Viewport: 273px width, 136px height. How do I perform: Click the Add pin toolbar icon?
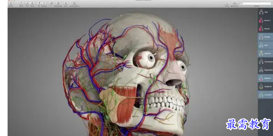45,4
